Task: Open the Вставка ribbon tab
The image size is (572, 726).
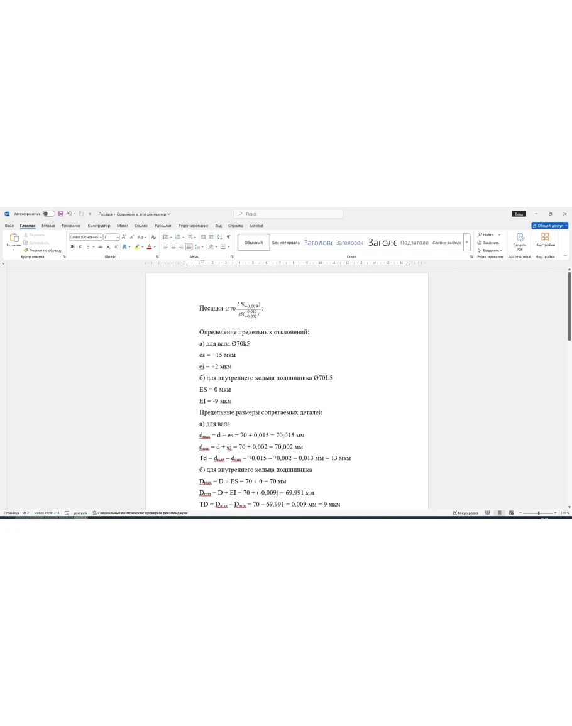Action: pos(48,225)
